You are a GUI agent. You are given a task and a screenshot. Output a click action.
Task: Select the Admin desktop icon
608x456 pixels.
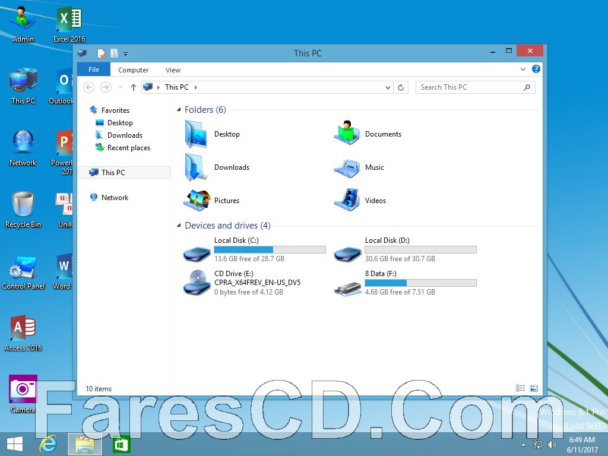23,24
